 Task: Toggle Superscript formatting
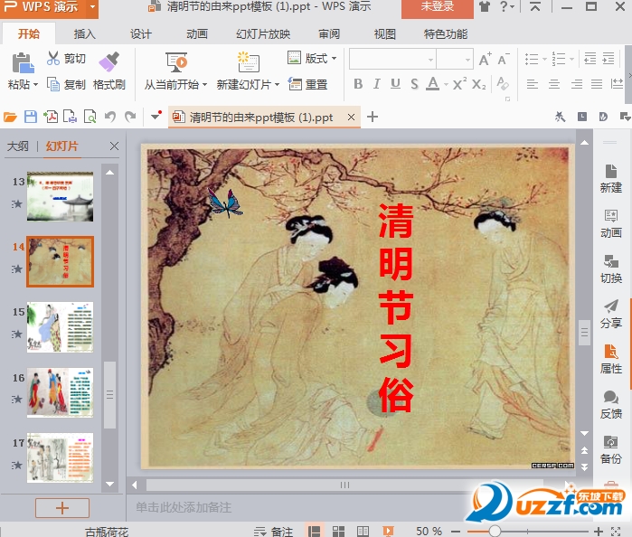pos(460,84)
